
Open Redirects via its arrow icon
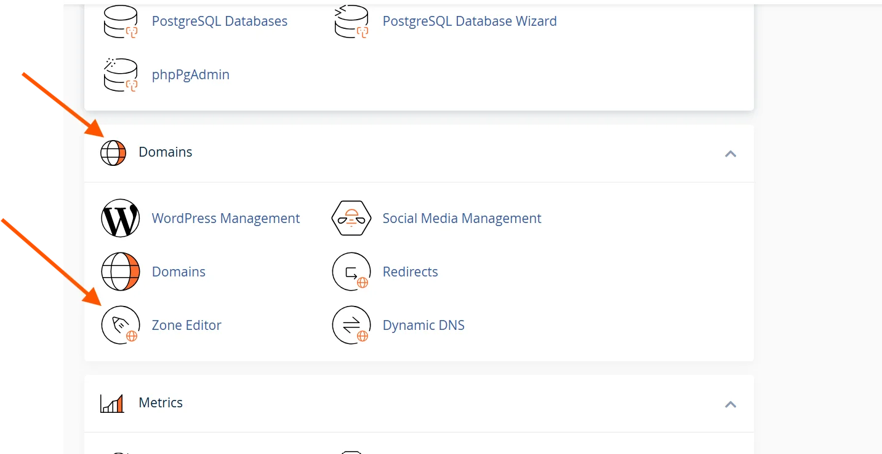[x=351, y=272]
